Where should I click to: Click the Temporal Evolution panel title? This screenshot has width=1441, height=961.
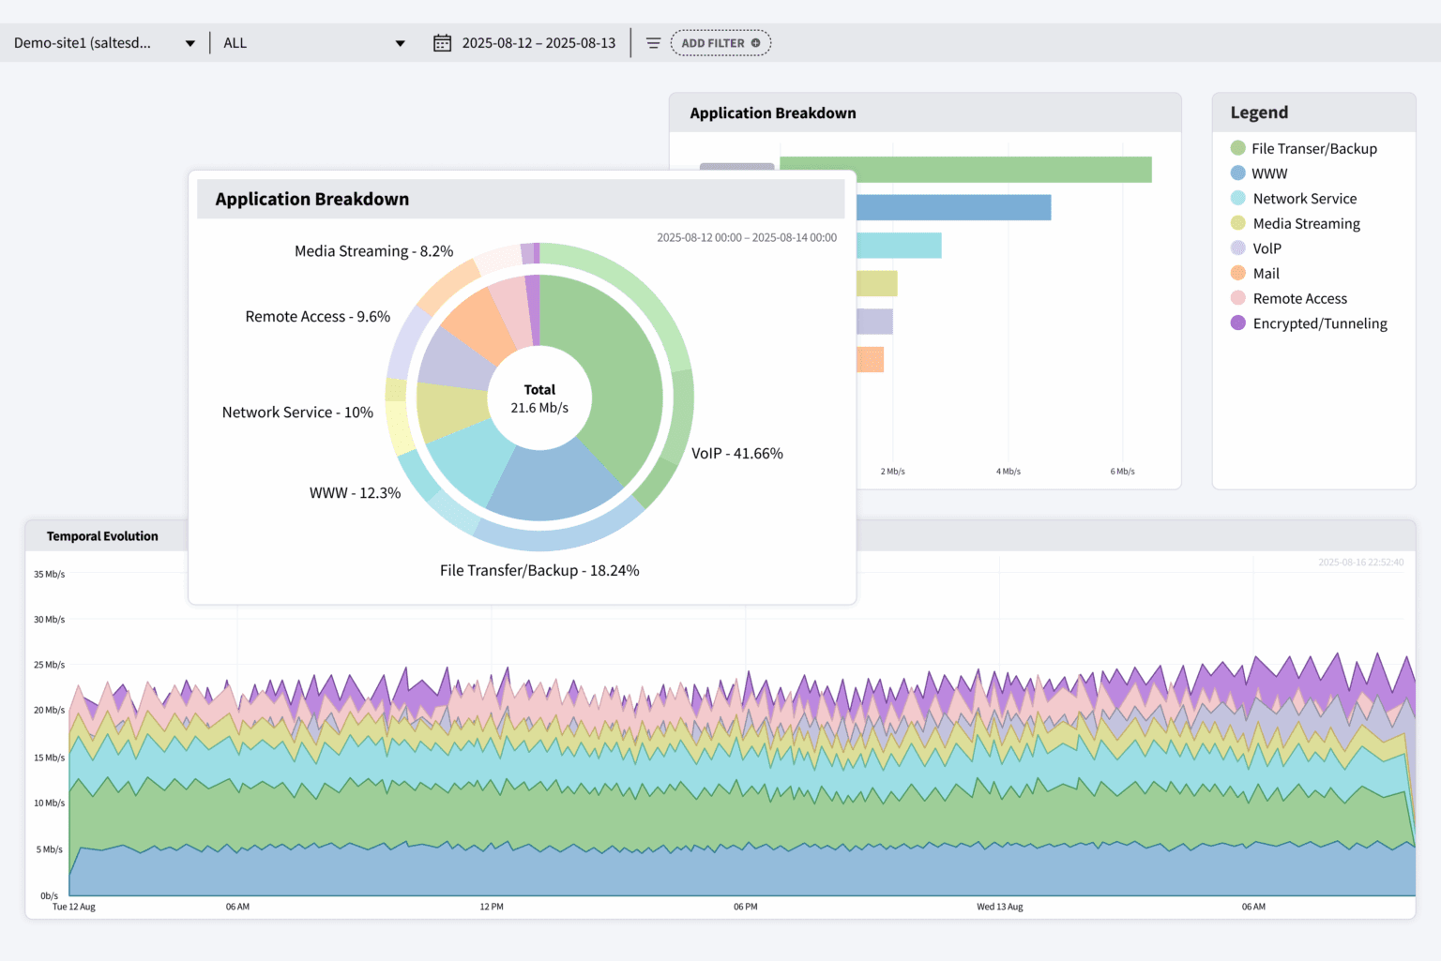click(102, 535)
